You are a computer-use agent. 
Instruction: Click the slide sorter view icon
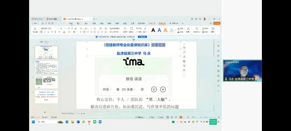(172, 117)
